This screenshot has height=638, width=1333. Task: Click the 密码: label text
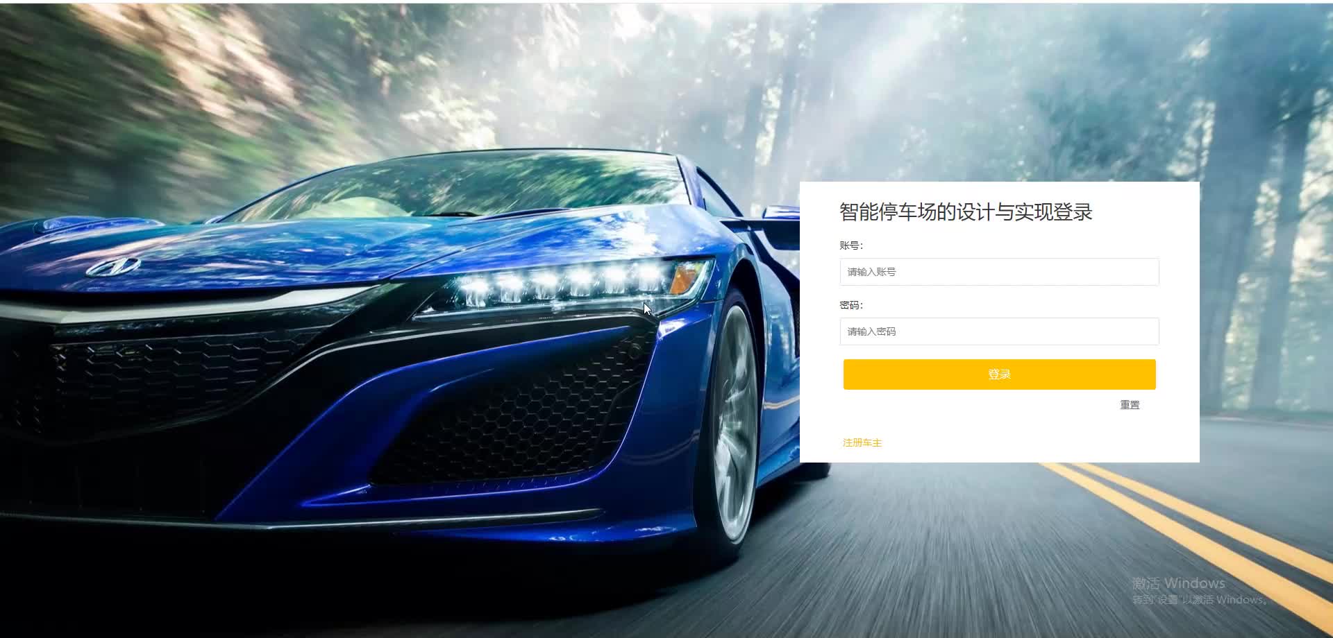[851, 305]
